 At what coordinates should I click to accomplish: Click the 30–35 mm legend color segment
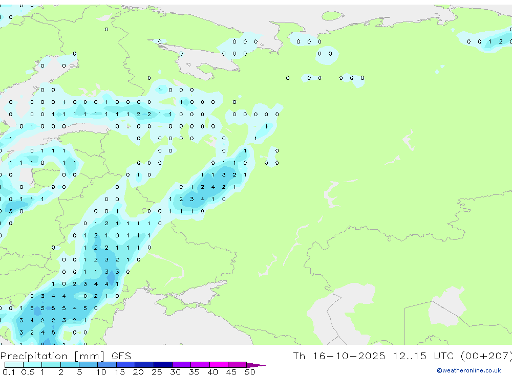click(x=182, y=365)
